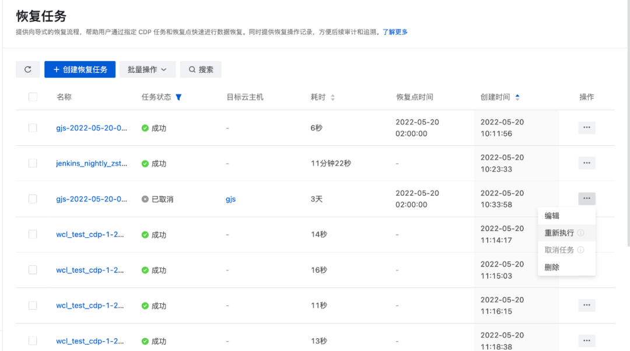Check the row with 16秒 duration
The width and height of the screenshot is (630, 351).
33,270
